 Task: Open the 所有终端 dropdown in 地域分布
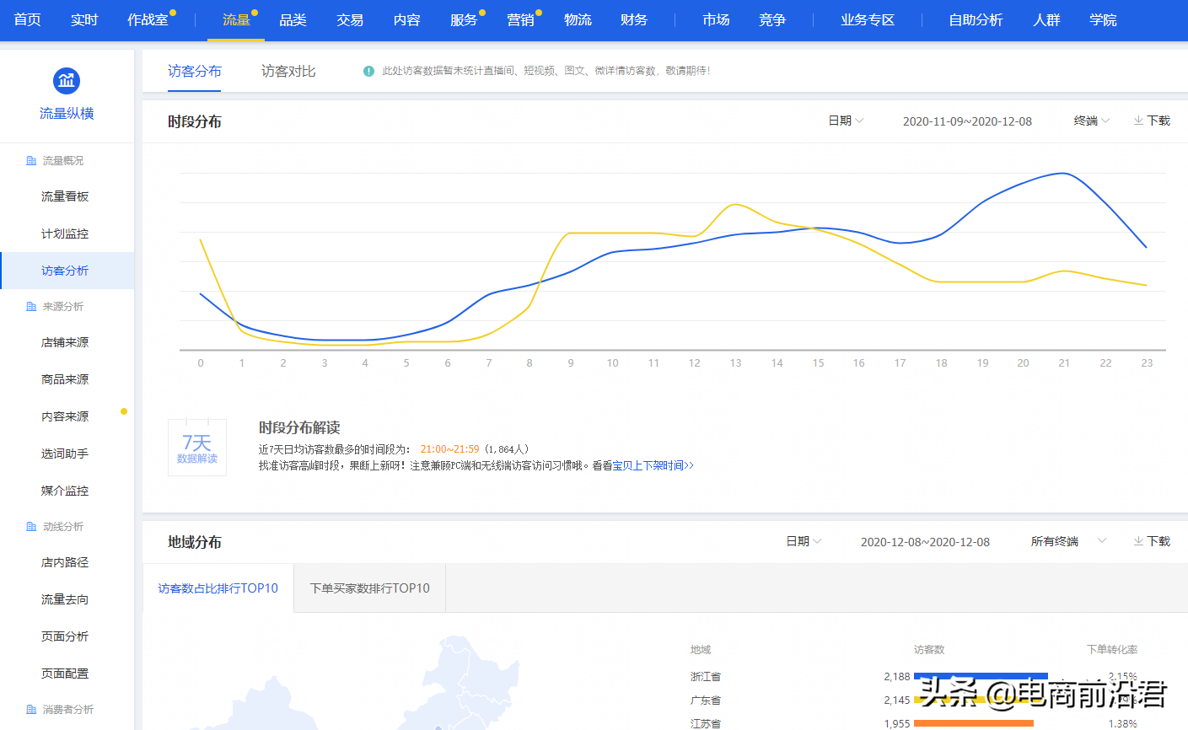pyautogui.click(x=1067, y=541)
